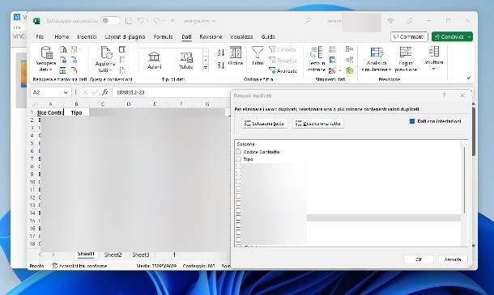Screen dimensions: 494x295
Task: Open Queries and Connections pane icon
Action: (x=122, y=49)
